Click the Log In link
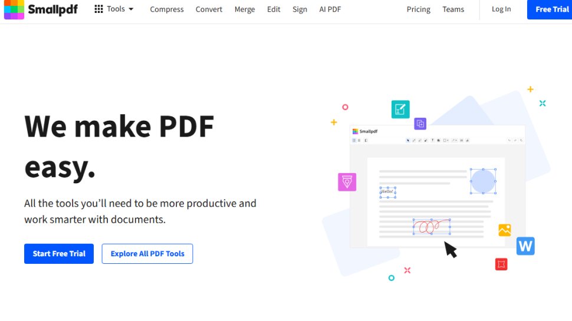Screen dimensions: 572x321 pos(501,9)
